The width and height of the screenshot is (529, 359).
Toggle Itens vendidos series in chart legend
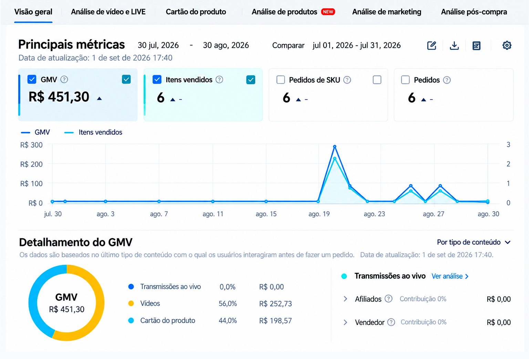tap(93, 132)
